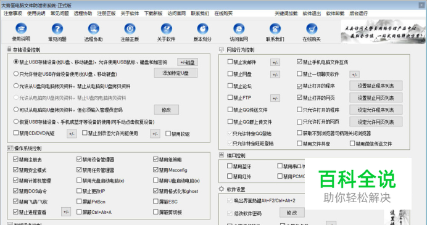Uncheck 禁止打开的网页 checkbox

299,97
